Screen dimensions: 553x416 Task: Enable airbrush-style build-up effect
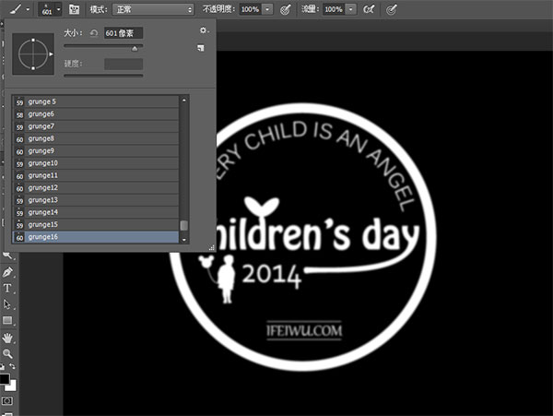pos(369,9)
